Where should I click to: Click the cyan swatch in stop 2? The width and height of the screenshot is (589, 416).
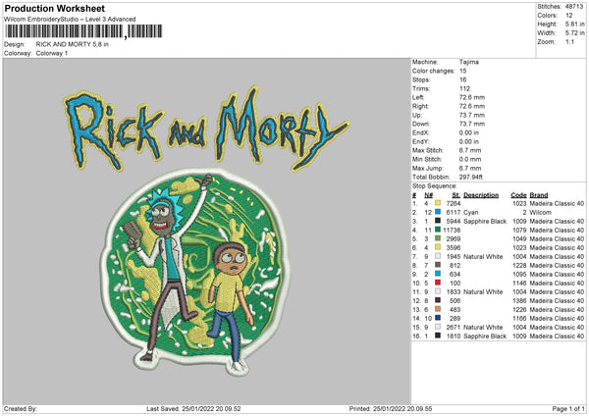pyautogui.click(x=438, y=212)
